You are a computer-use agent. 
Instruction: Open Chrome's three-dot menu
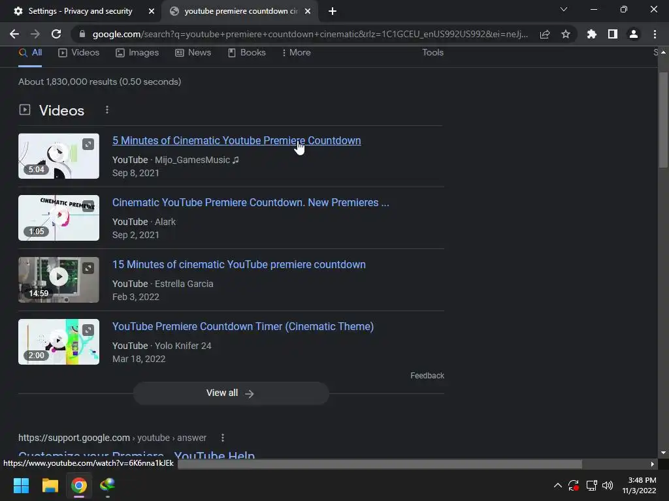(655, 34)
